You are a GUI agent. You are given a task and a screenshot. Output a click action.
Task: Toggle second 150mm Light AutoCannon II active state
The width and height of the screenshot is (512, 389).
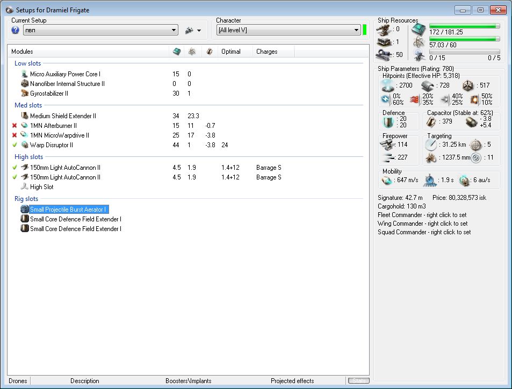tap(15, 177)
